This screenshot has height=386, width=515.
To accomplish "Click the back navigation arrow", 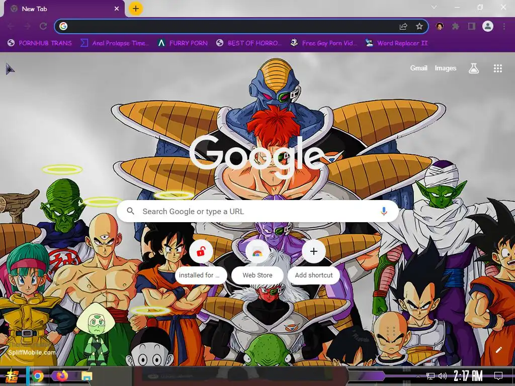I will [11, 26].
